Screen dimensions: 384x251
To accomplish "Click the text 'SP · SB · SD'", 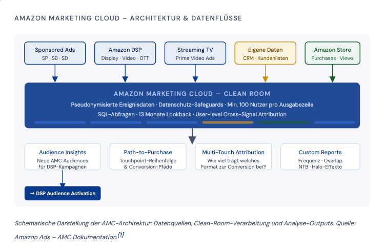I will pos(55,58).
